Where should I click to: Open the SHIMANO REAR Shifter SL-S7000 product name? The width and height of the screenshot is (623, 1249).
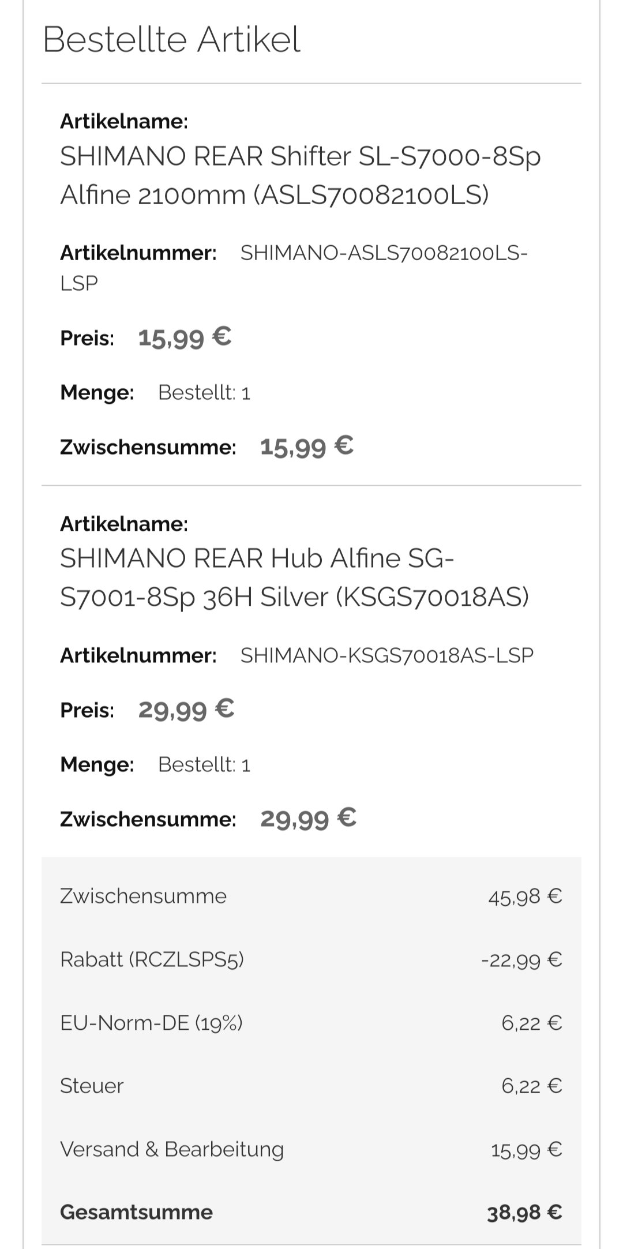pyautogui.click(x=300, y=175)
